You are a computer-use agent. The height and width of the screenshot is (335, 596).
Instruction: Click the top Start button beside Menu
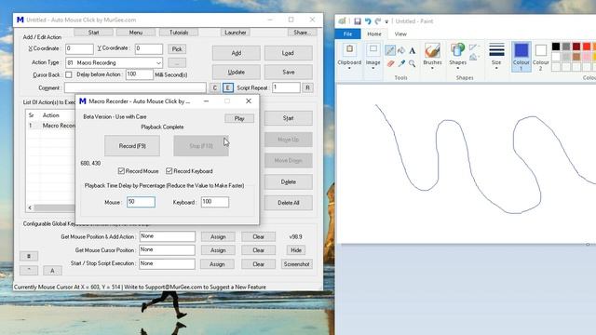pos(93,33)
